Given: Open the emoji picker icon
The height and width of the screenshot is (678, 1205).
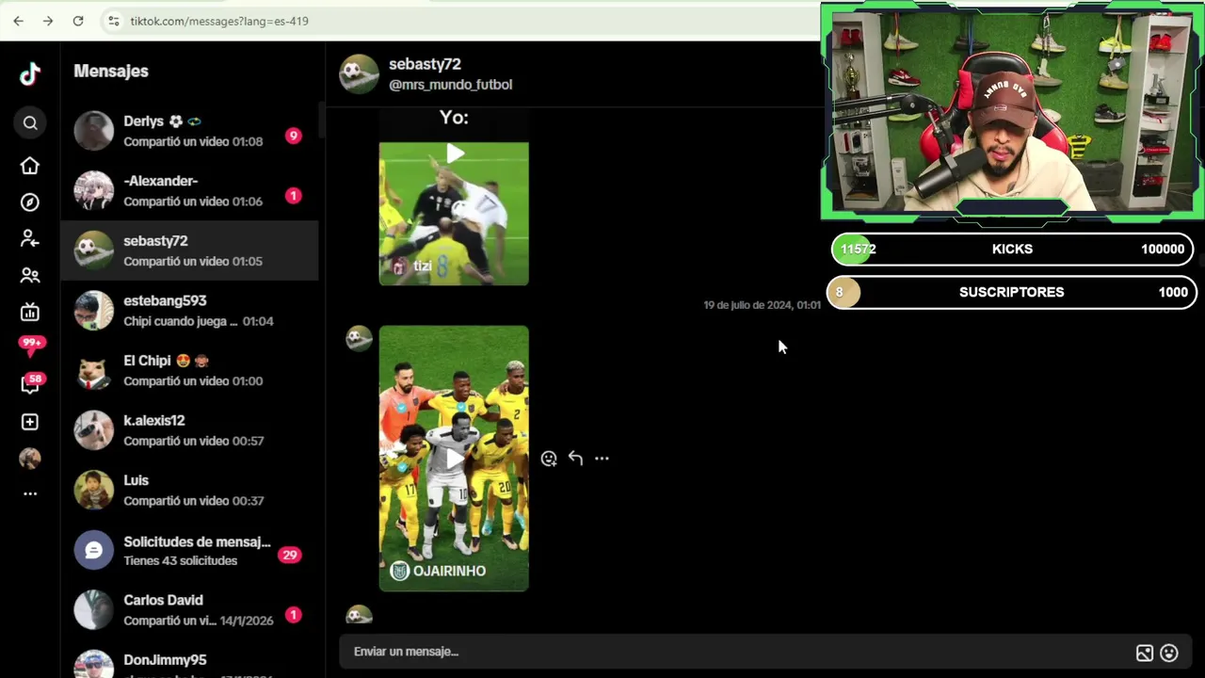Looking at the screenshot, I should [x=1169, y=653].
